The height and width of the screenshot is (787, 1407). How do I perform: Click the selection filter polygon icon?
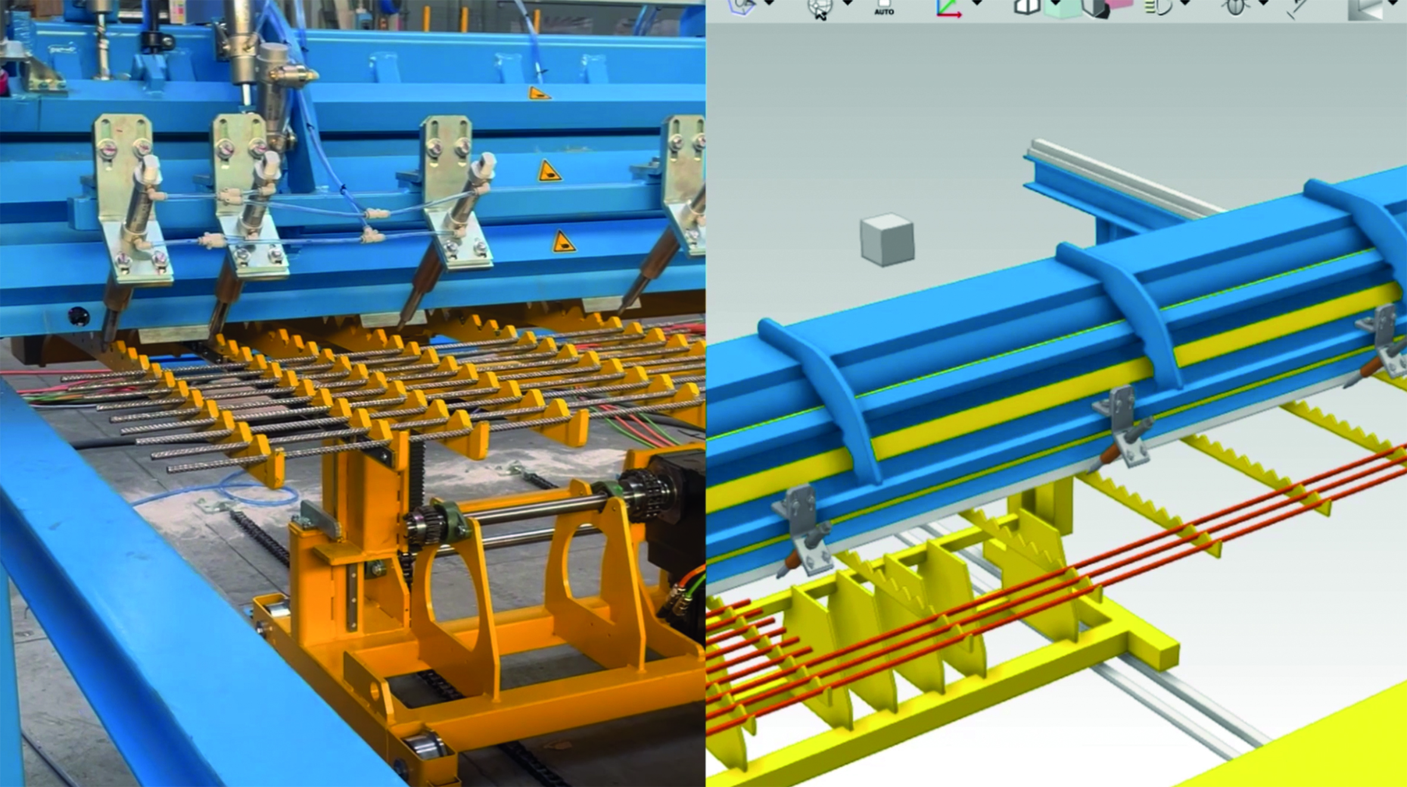(x=743, y=7)
